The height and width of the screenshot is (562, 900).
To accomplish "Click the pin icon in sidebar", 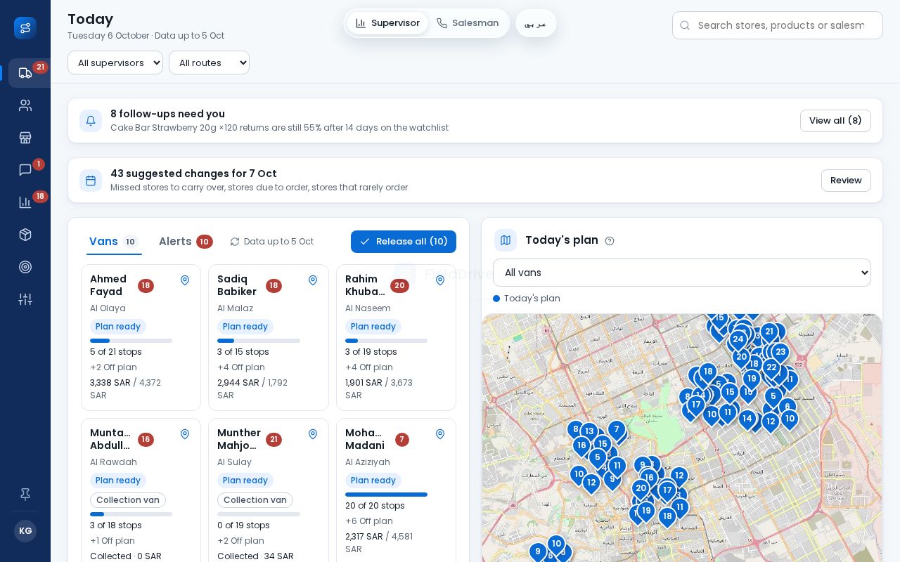I will pos(25,495).
